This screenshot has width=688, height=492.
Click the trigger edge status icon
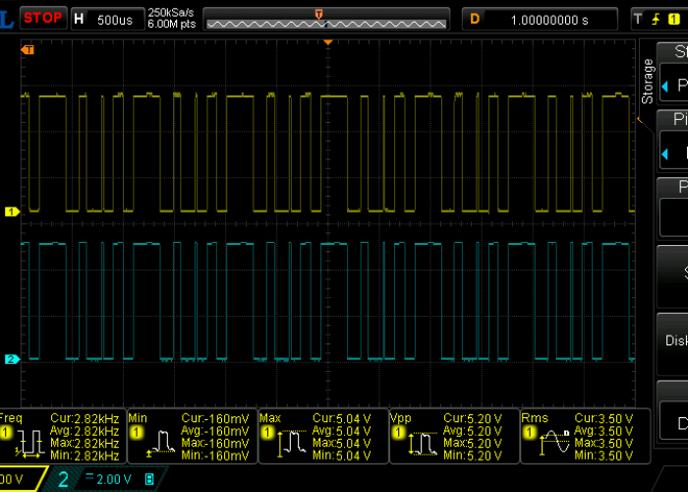654,19
